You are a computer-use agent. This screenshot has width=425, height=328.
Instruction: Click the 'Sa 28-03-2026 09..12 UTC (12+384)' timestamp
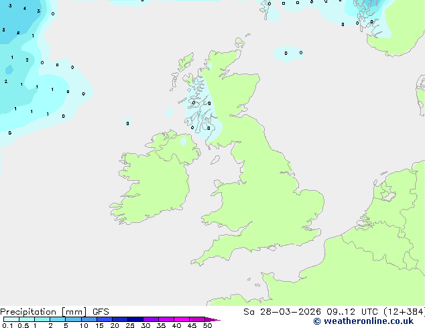(x=334, y=312)
